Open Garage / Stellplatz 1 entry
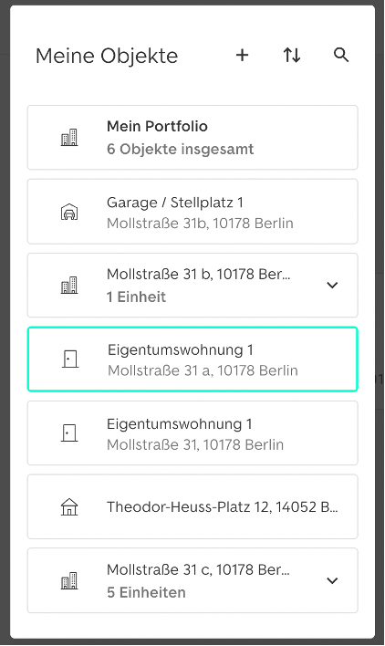Image resolution: width=385 pixels, height=646 pixels. coord(192,212)
